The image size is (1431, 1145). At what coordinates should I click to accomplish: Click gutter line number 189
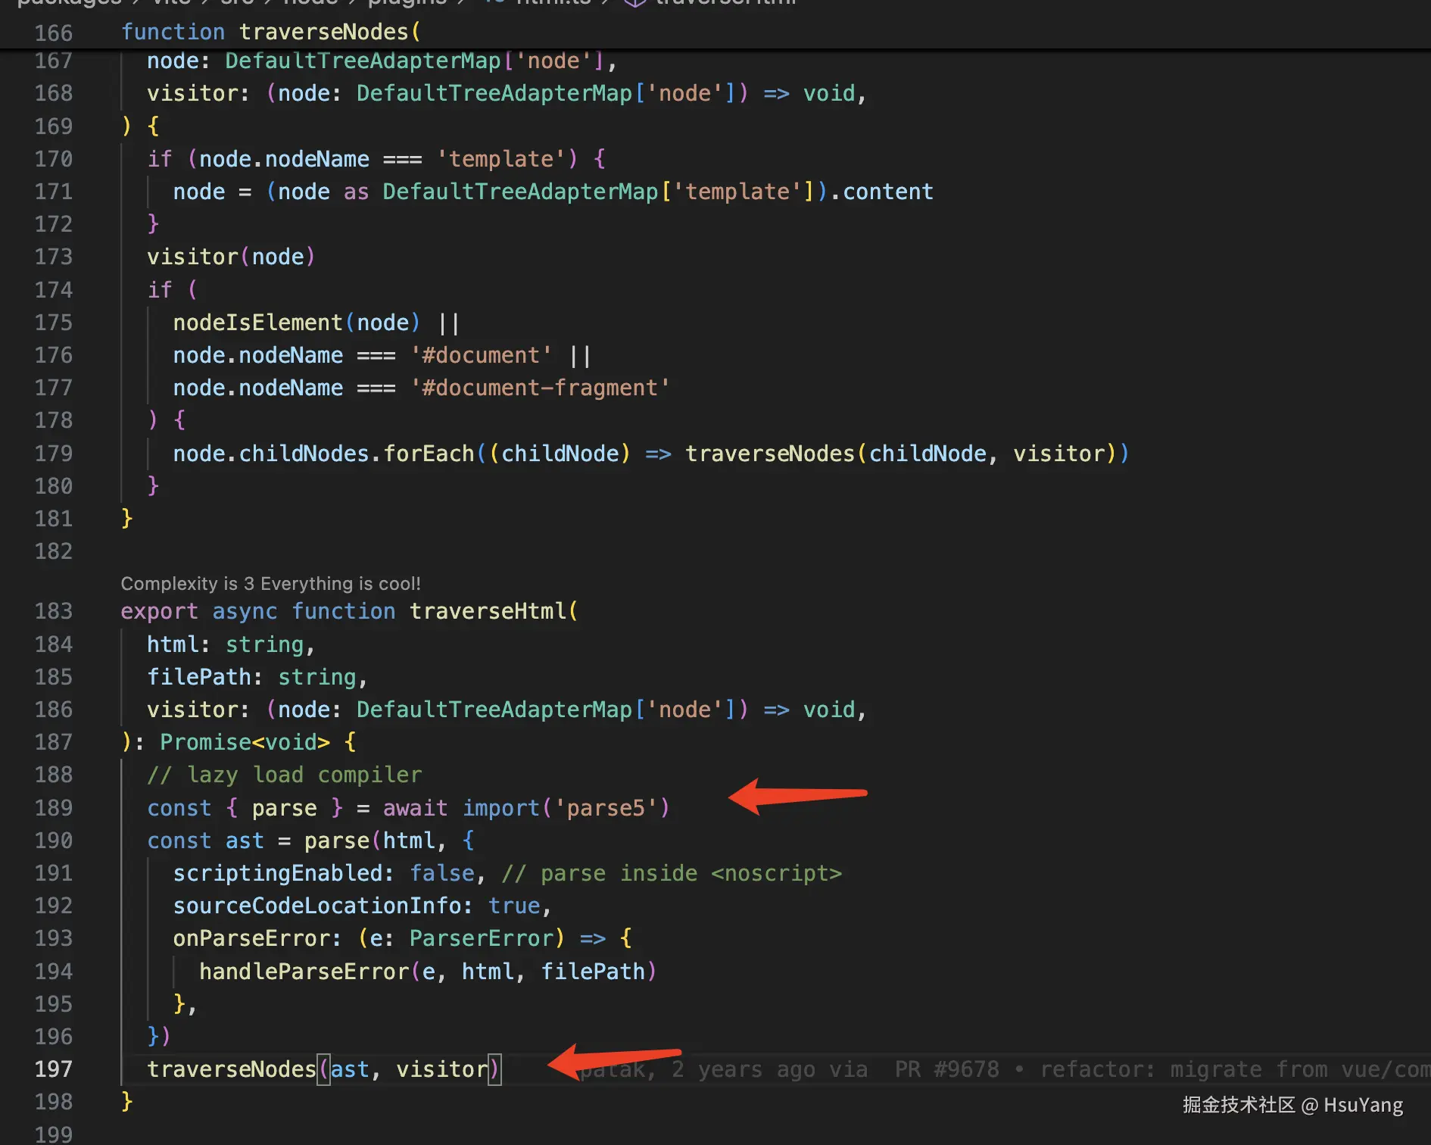click(x=54, y=808)
